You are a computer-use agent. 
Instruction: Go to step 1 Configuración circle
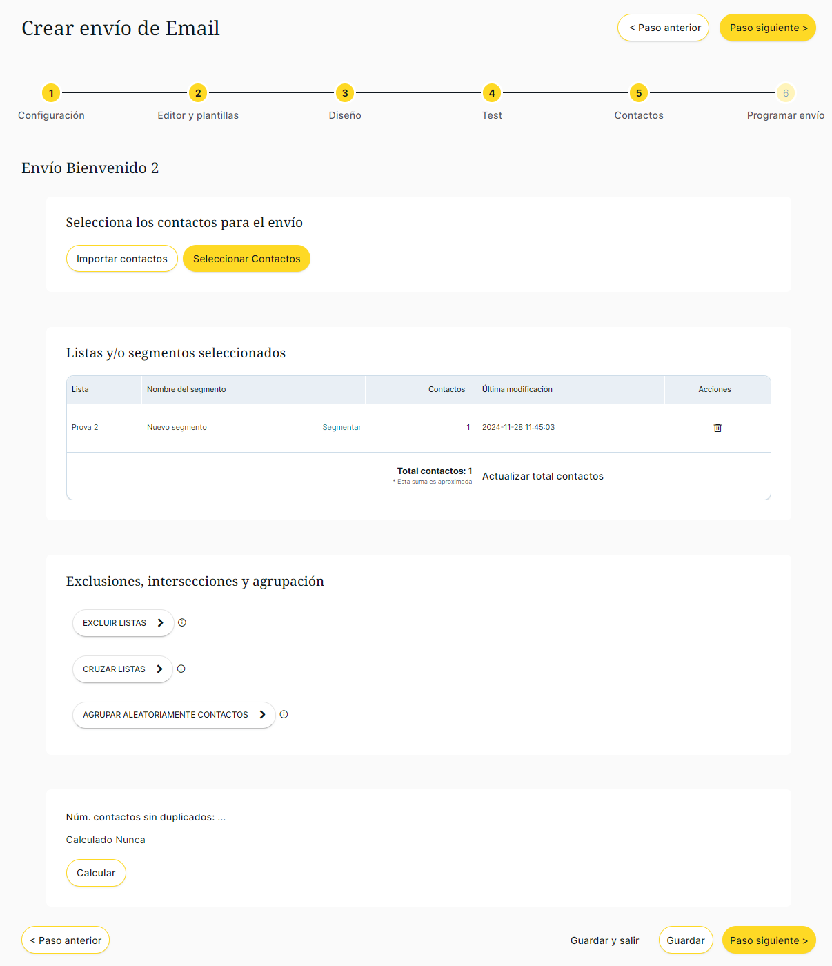(51, 93)
